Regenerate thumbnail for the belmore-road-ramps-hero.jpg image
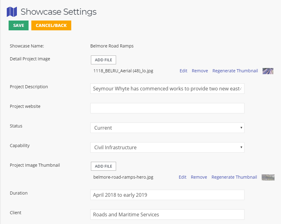Viewport: 281px width, 224px height. click(x=234, y=177)
